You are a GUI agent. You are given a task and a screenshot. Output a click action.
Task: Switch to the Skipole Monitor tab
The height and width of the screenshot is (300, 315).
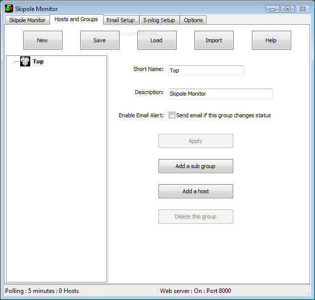[x=27, y=20]
